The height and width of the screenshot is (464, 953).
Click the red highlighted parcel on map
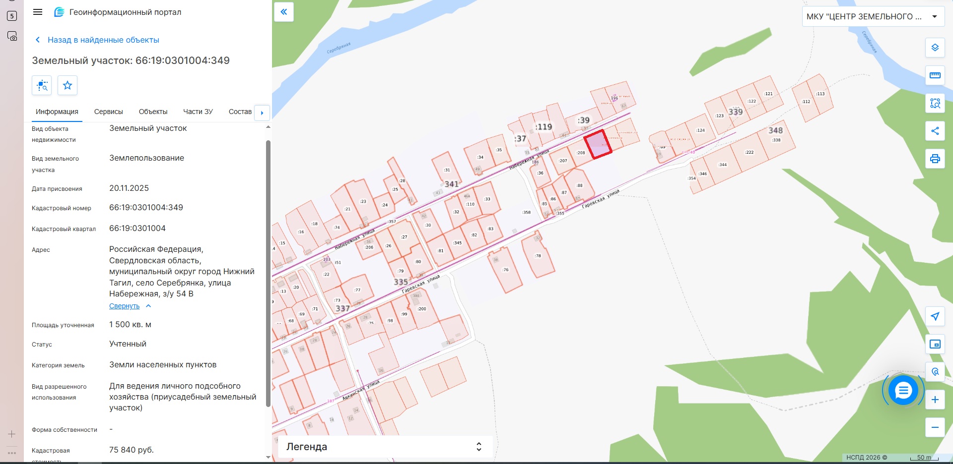click(598, 144)
